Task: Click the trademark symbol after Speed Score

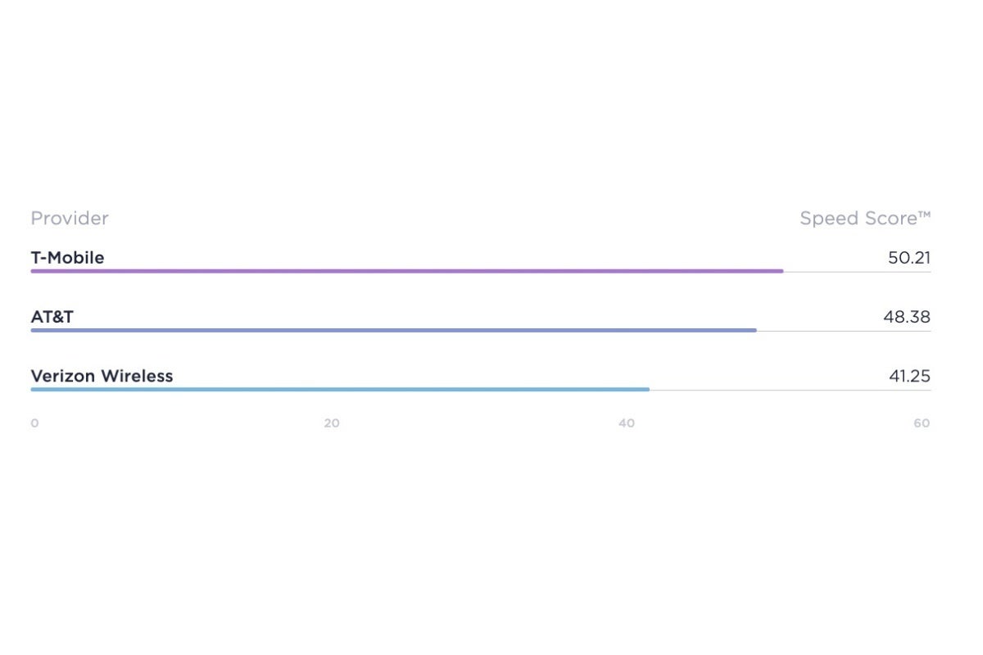Action: pos(924,215)
